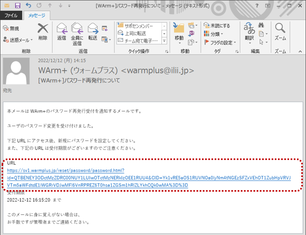Viewport: 306px width, 235px height.
Task: Click 無視 to ignore conversation
Action: coord(11,29)
